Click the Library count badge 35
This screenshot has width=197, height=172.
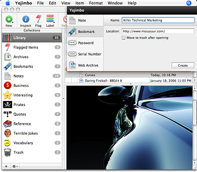pos(56,38)
